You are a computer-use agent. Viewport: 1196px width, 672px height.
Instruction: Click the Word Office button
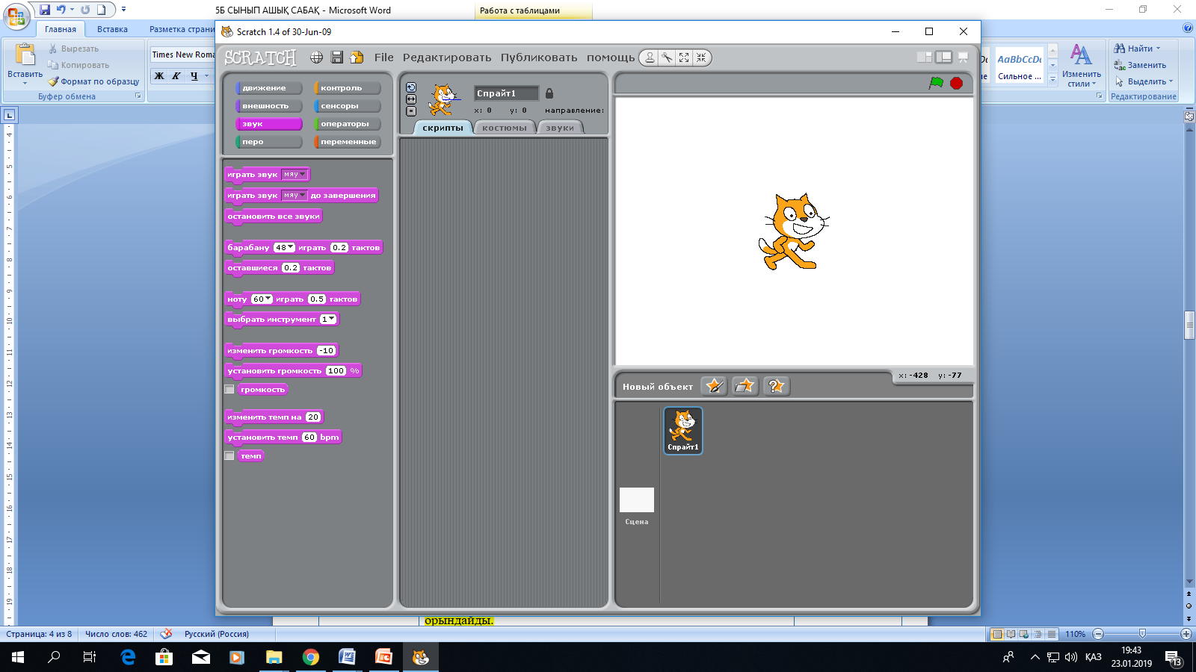pyautogui.click(x=16, y=16)
